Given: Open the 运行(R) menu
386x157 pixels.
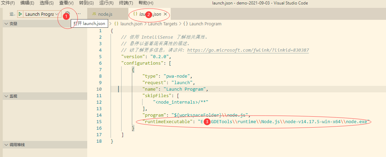Looking at the screenshot, I should tap(106, 3).
